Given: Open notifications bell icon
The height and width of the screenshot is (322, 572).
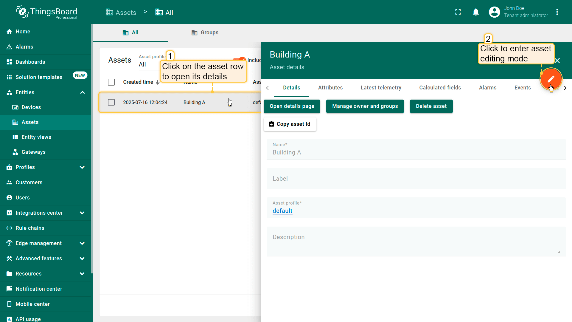Looking at the screenshot, I should (476, 12).
